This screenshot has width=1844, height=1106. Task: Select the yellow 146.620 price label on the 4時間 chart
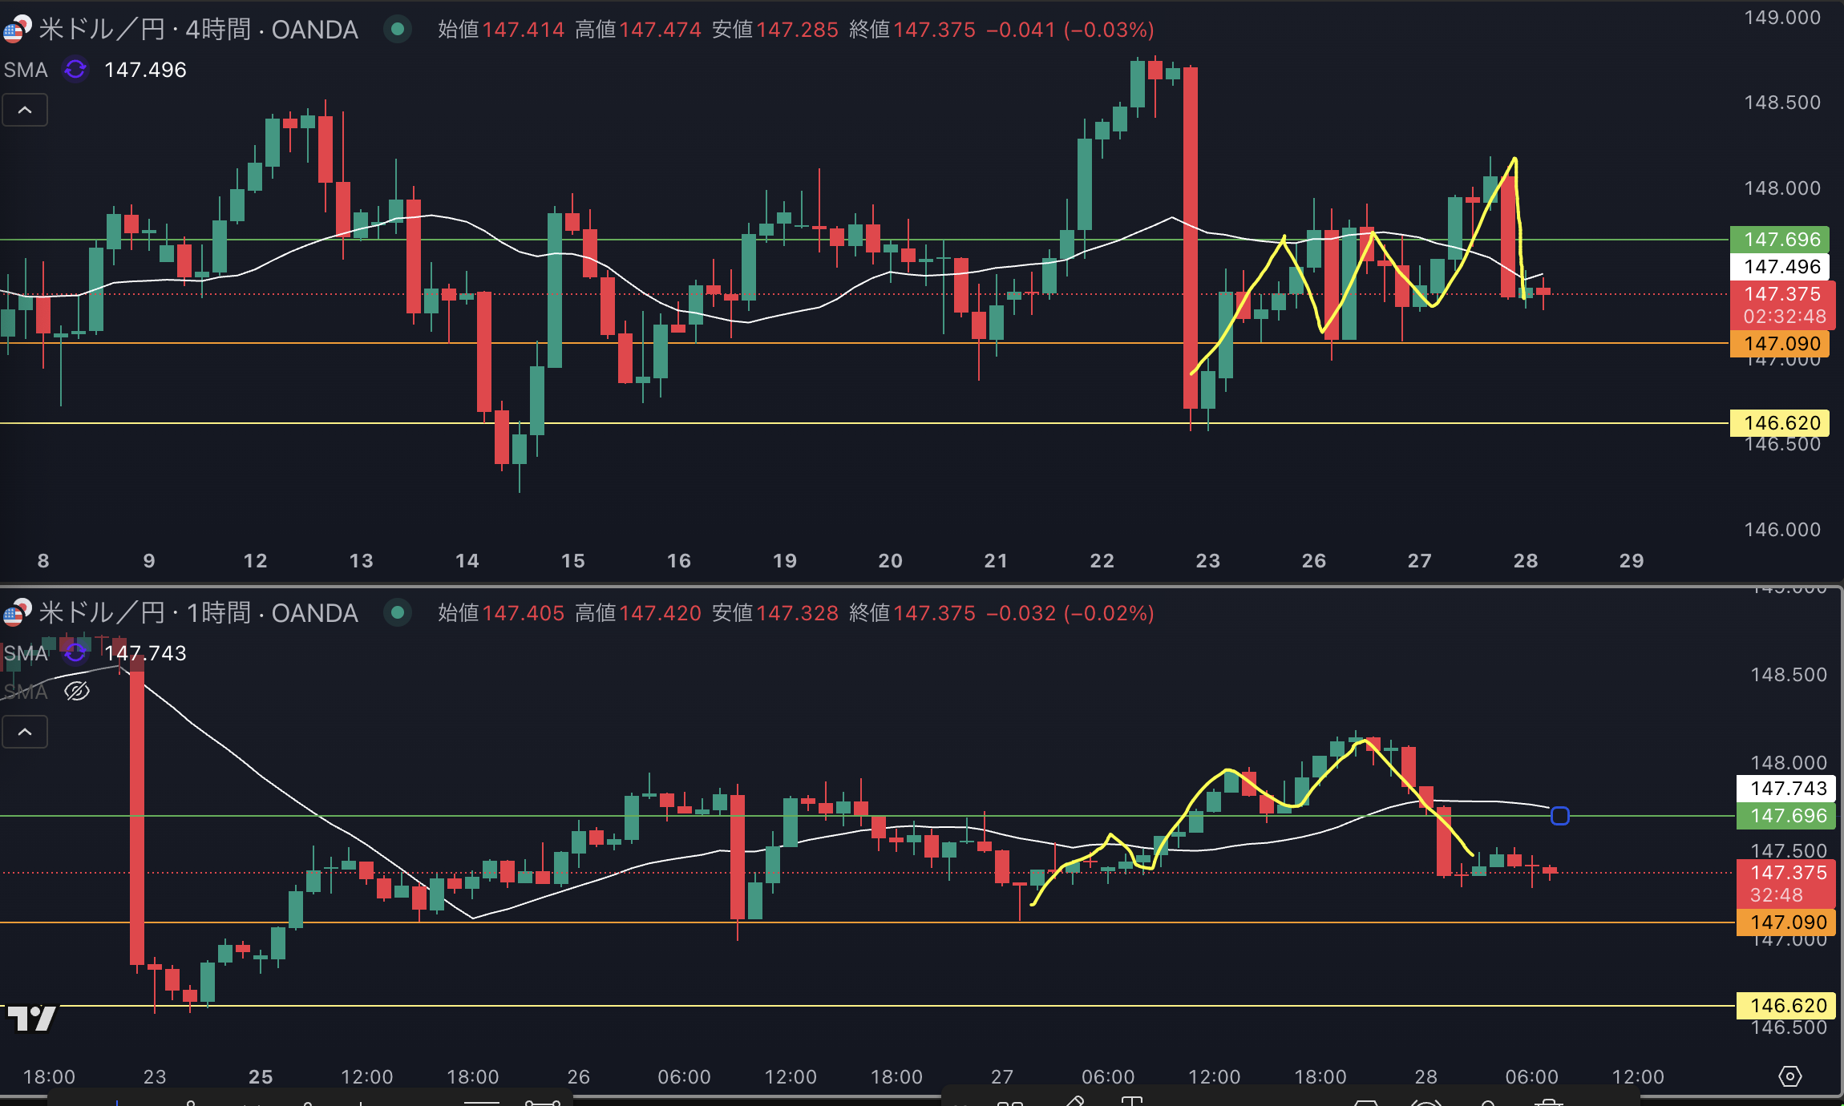point(1780,422)
